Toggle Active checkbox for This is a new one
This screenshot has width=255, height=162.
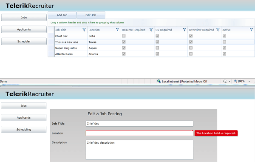coord(224,42)
